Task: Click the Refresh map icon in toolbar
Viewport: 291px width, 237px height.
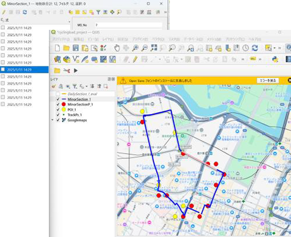Action: (255, 48)
